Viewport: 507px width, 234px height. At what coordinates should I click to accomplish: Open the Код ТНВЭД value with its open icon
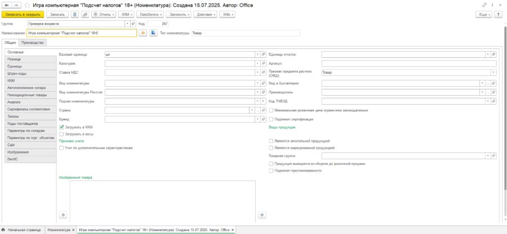[x=493, y=101]
